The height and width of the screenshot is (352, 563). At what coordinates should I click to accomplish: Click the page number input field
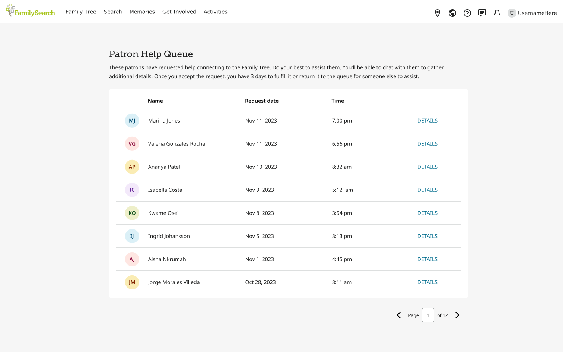[x=428, y=315]
